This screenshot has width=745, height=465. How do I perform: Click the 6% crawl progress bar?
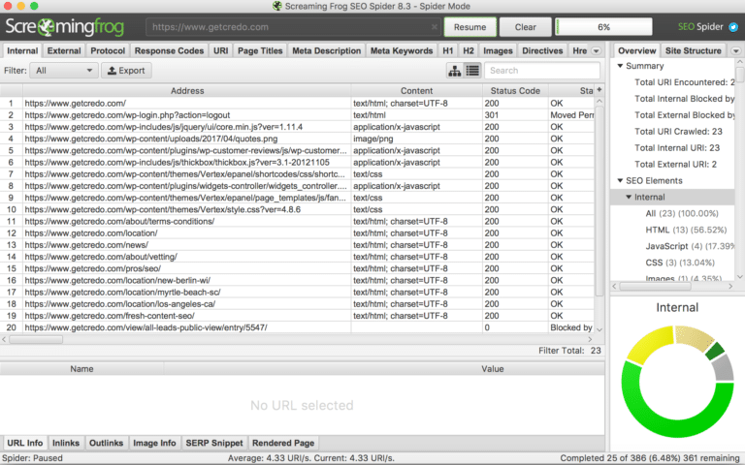[x=603, y=27]
